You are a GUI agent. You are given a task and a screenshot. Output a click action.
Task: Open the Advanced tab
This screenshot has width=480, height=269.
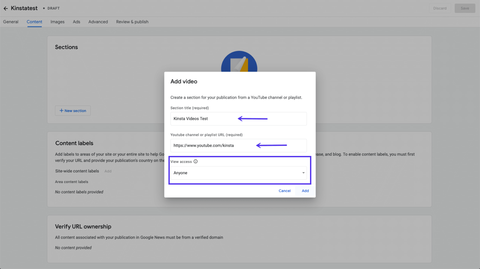click(x=98, y=22)
